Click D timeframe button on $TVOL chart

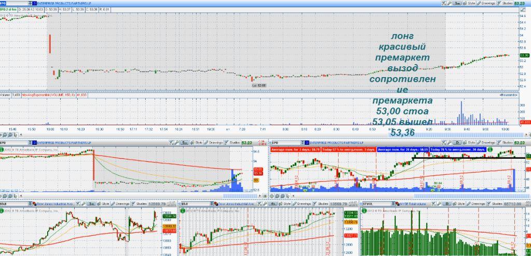(447, 204)
